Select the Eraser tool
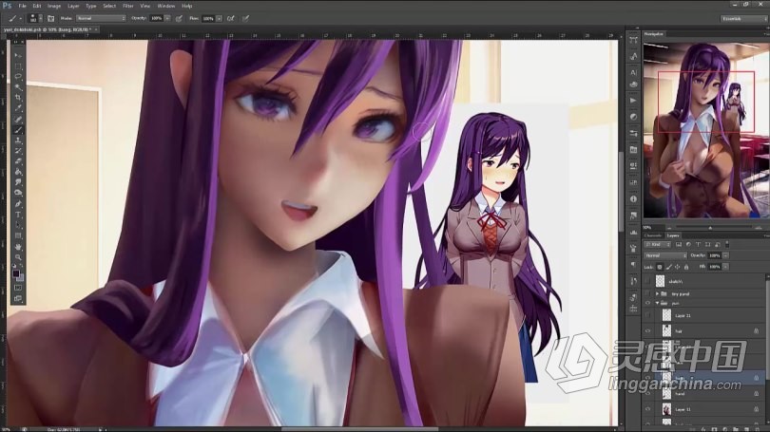770x432 pixels. tap(18, 161)
